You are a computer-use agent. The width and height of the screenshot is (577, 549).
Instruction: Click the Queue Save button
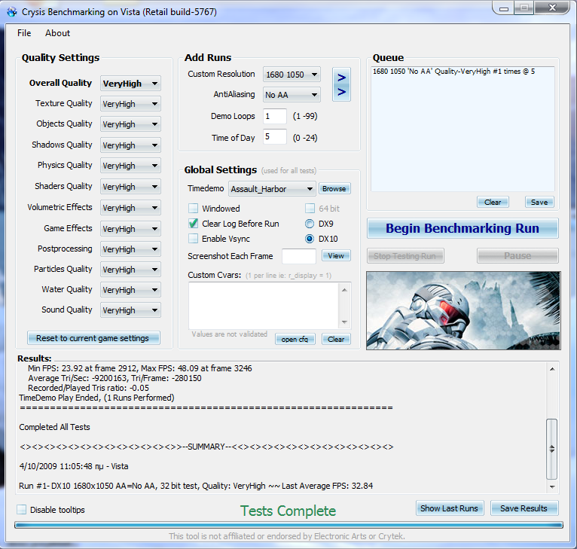click(539, 202)
